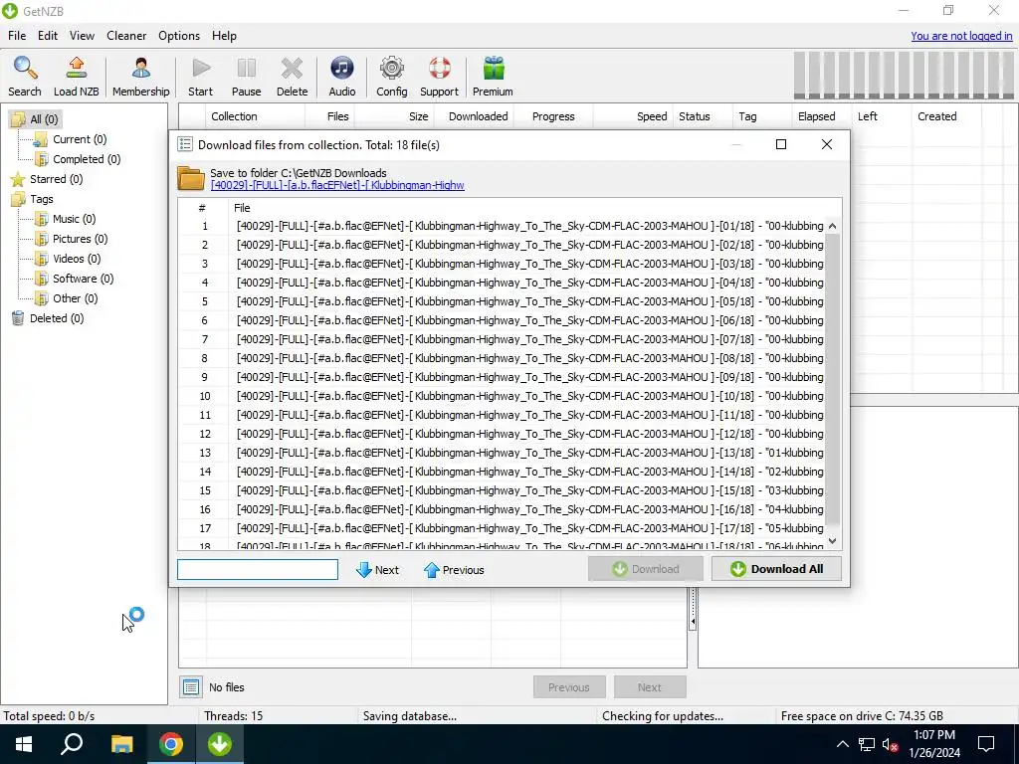Click the grayed Download button
1019x764 pixels.
coord(645,569)
